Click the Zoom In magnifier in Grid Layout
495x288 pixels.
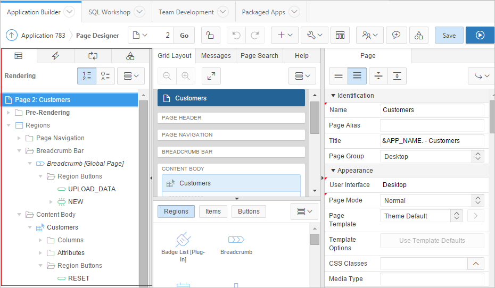[x=185, y=76]
